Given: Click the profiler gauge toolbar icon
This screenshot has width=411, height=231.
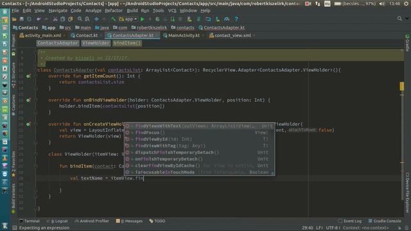Looking at the screenshot, I should [x=227, y=19].
